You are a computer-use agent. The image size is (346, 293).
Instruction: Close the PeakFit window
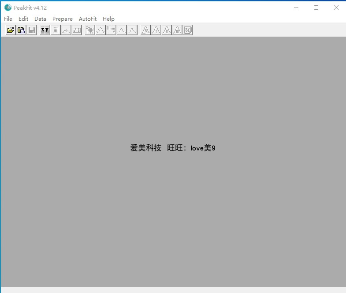point(336,8)
